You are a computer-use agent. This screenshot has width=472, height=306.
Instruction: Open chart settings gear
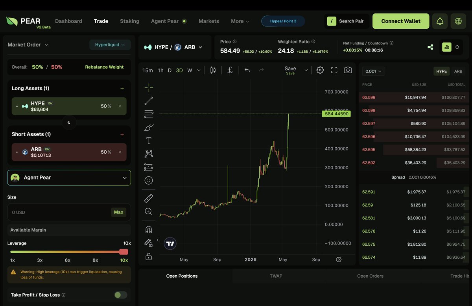[x=320, y=70]
